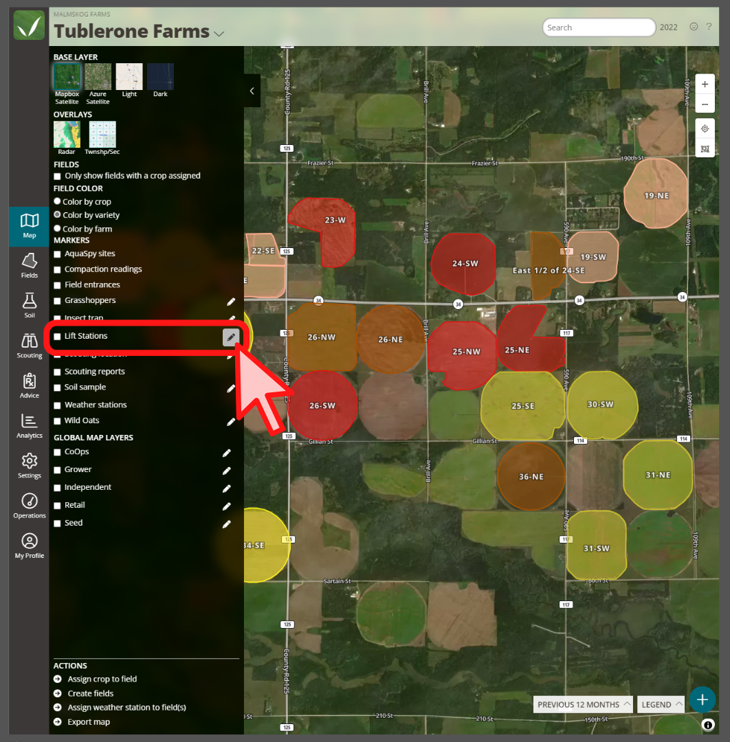730x742 pixels.
Task: Enable Compaction readings markers
Action: [x=57, y=270]
